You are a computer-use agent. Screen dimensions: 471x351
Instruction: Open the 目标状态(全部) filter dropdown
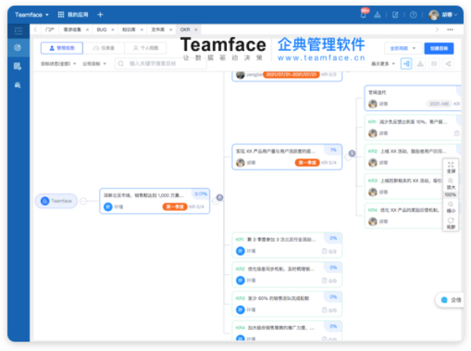(x=58, y=64)
